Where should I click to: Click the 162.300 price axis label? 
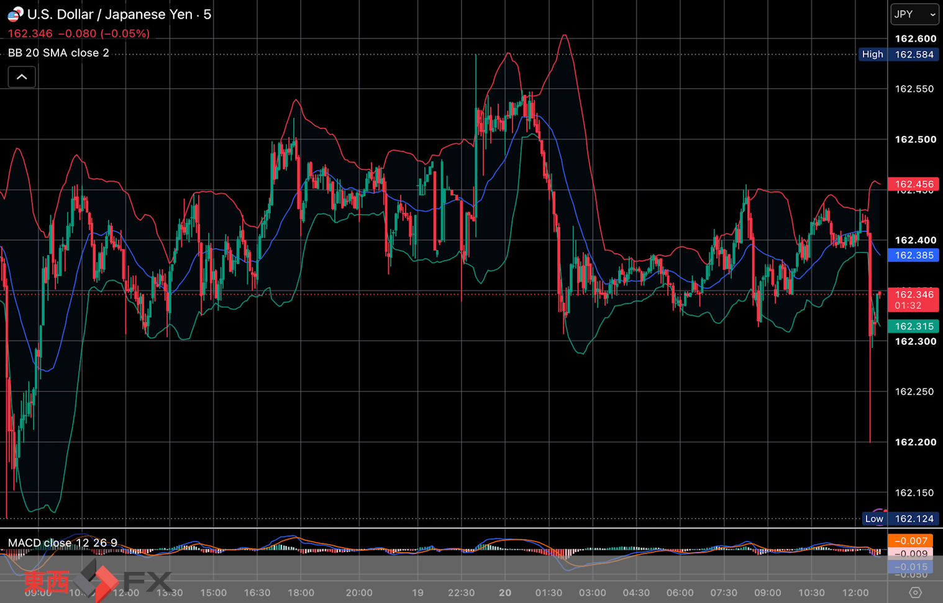[x=915, y=341]
